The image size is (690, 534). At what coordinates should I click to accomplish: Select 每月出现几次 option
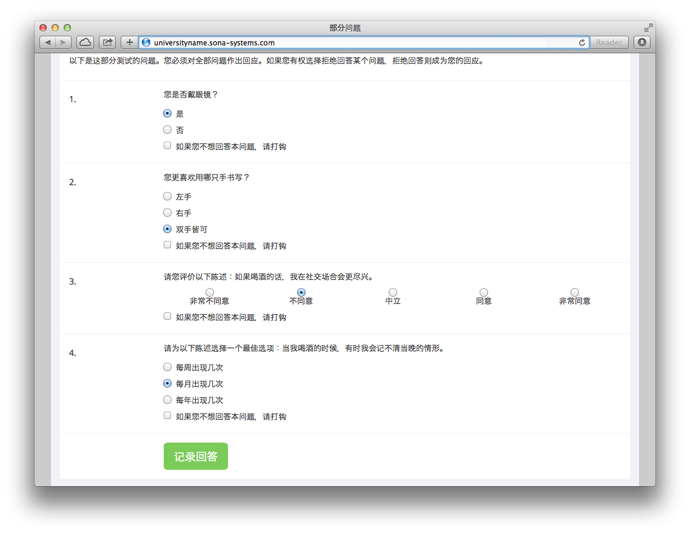[167, 383]
